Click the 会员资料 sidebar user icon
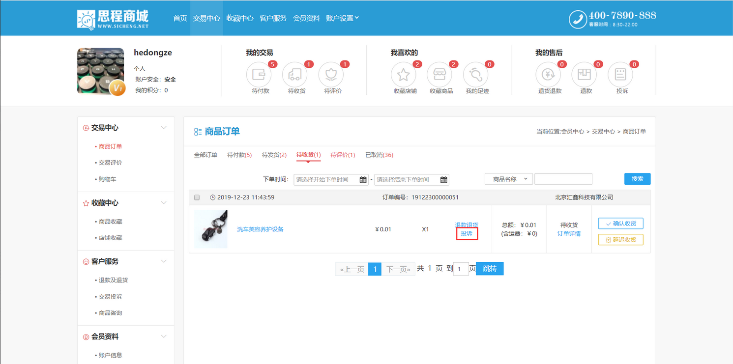The height and width of the screenshot is (364, 733). [x=86, y=337]
